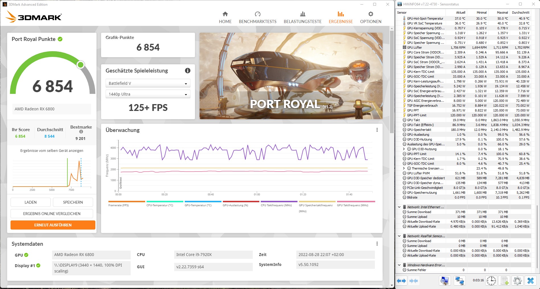Open HWiNFO remote network monitors icon

pos(459,281)
